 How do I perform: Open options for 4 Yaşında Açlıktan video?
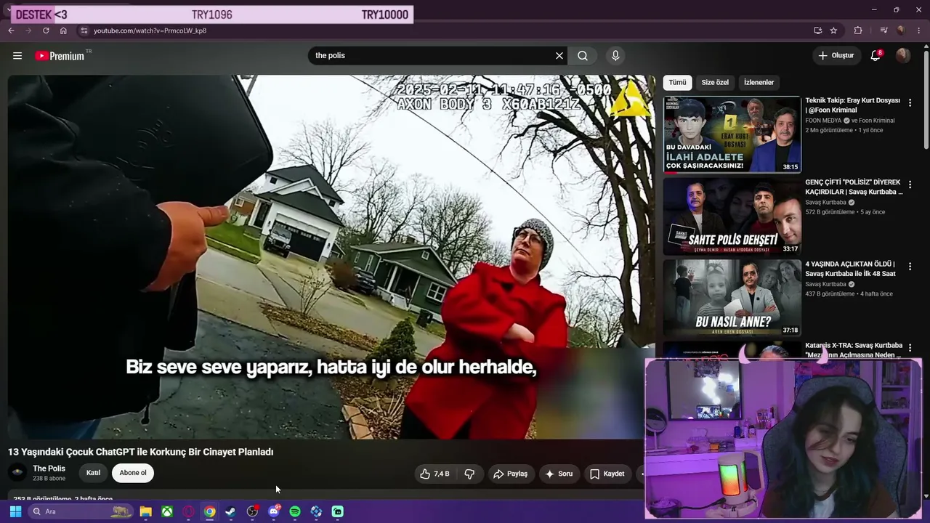910,267
